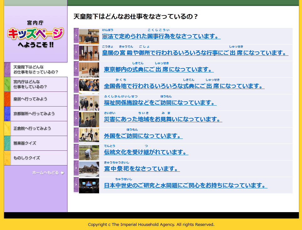302x230 pixels.
Task: Select 宮内庁はどんな仕事をしているの sidebar item
Action: 36,84
